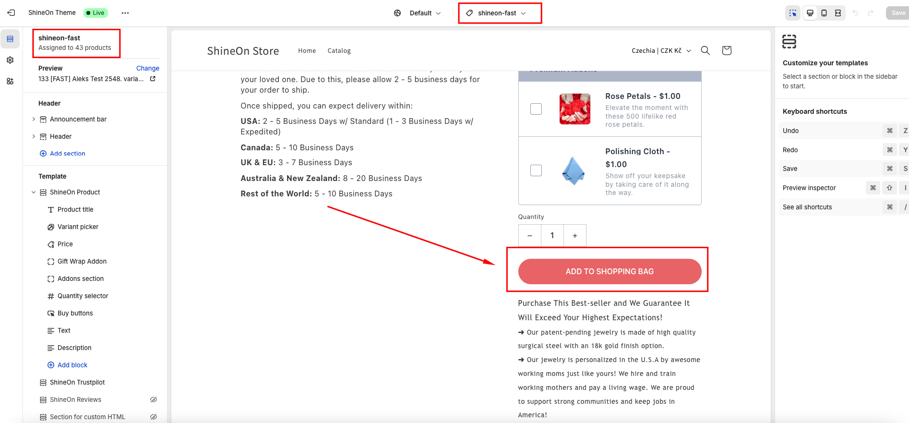Viewport: 909px width, 423px height.
Task: Expand the Header section
Action: pyautogui.click(x=34, y=136)
